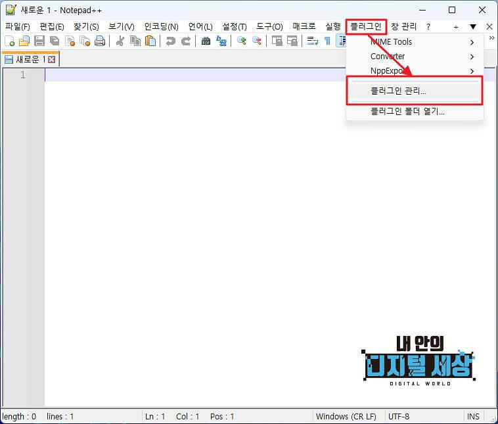Cut selection using scissors icon
Image resolution: width=498 pixels, height=424 pixels.
click(120, 41)
